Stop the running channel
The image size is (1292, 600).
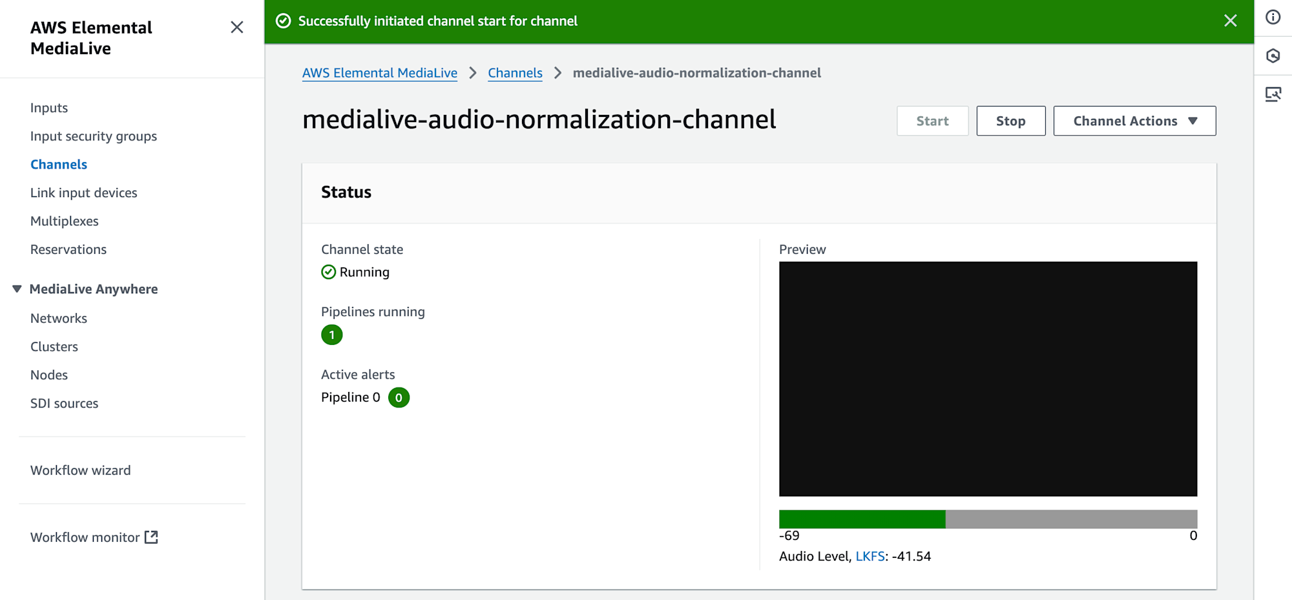coord(1010,121)
